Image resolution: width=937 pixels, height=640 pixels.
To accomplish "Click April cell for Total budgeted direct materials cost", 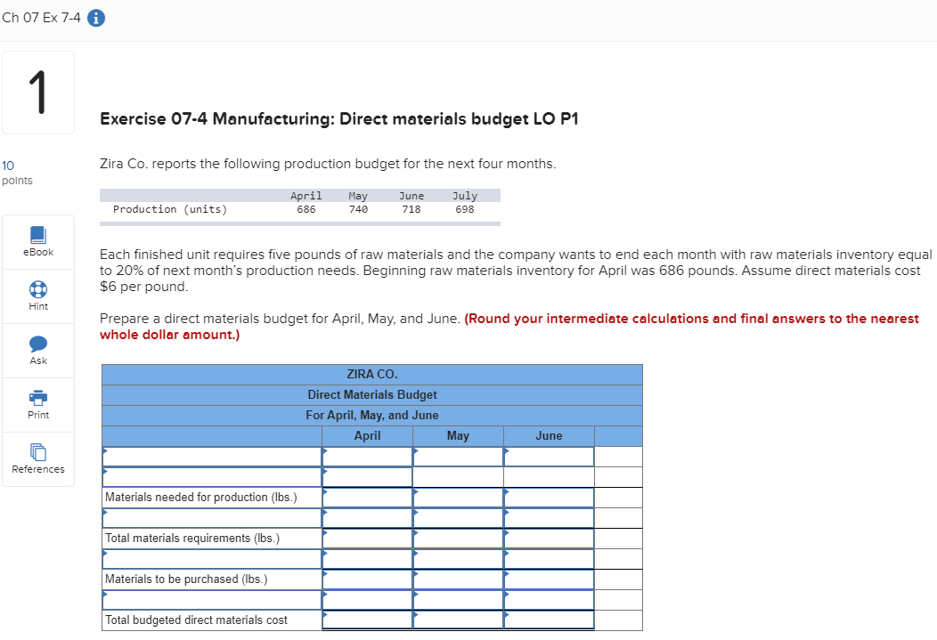I will tap(368, 620).
